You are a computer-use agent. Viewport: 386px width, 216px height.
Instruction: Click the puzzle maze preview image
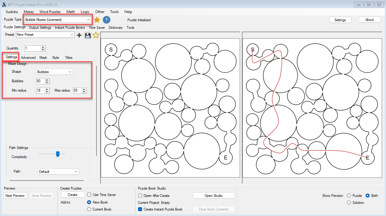[x=170, y=108]
